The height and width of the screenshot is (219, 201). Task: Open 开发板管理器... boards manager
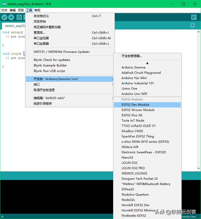[x=147, y=56]
